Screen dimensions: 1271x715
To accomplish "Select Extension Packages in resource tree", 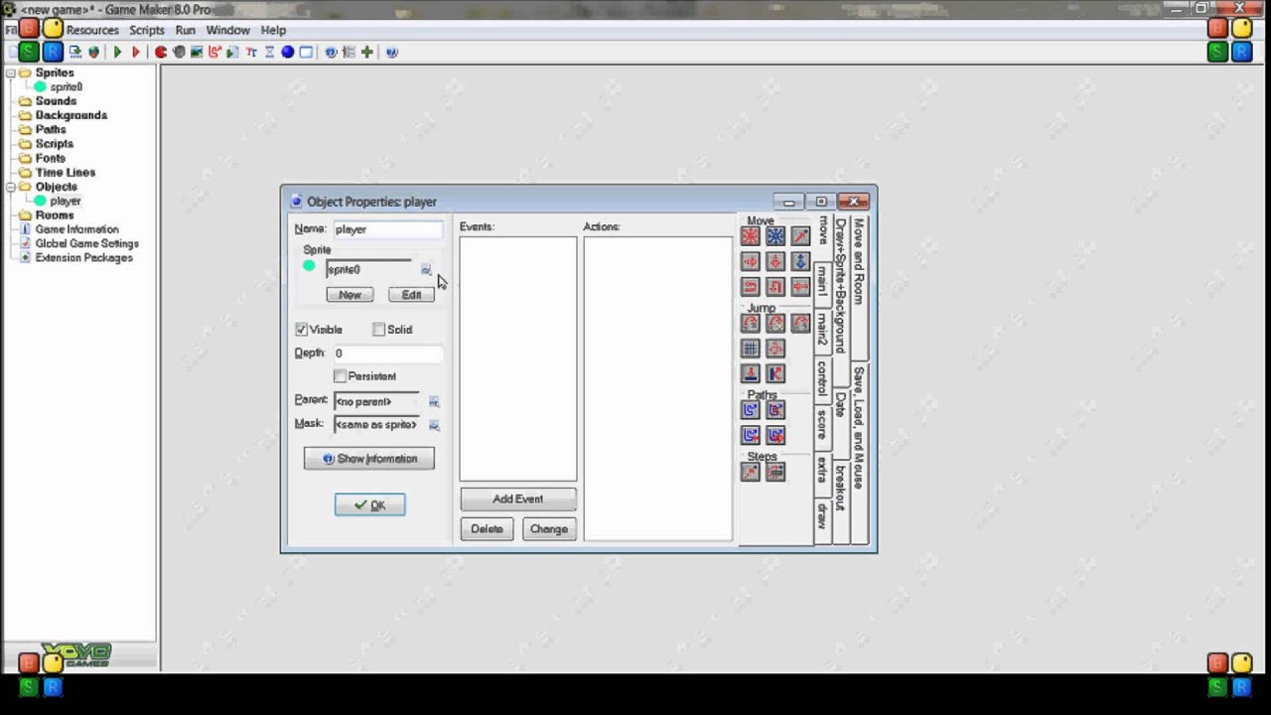I will click(83, 258).
